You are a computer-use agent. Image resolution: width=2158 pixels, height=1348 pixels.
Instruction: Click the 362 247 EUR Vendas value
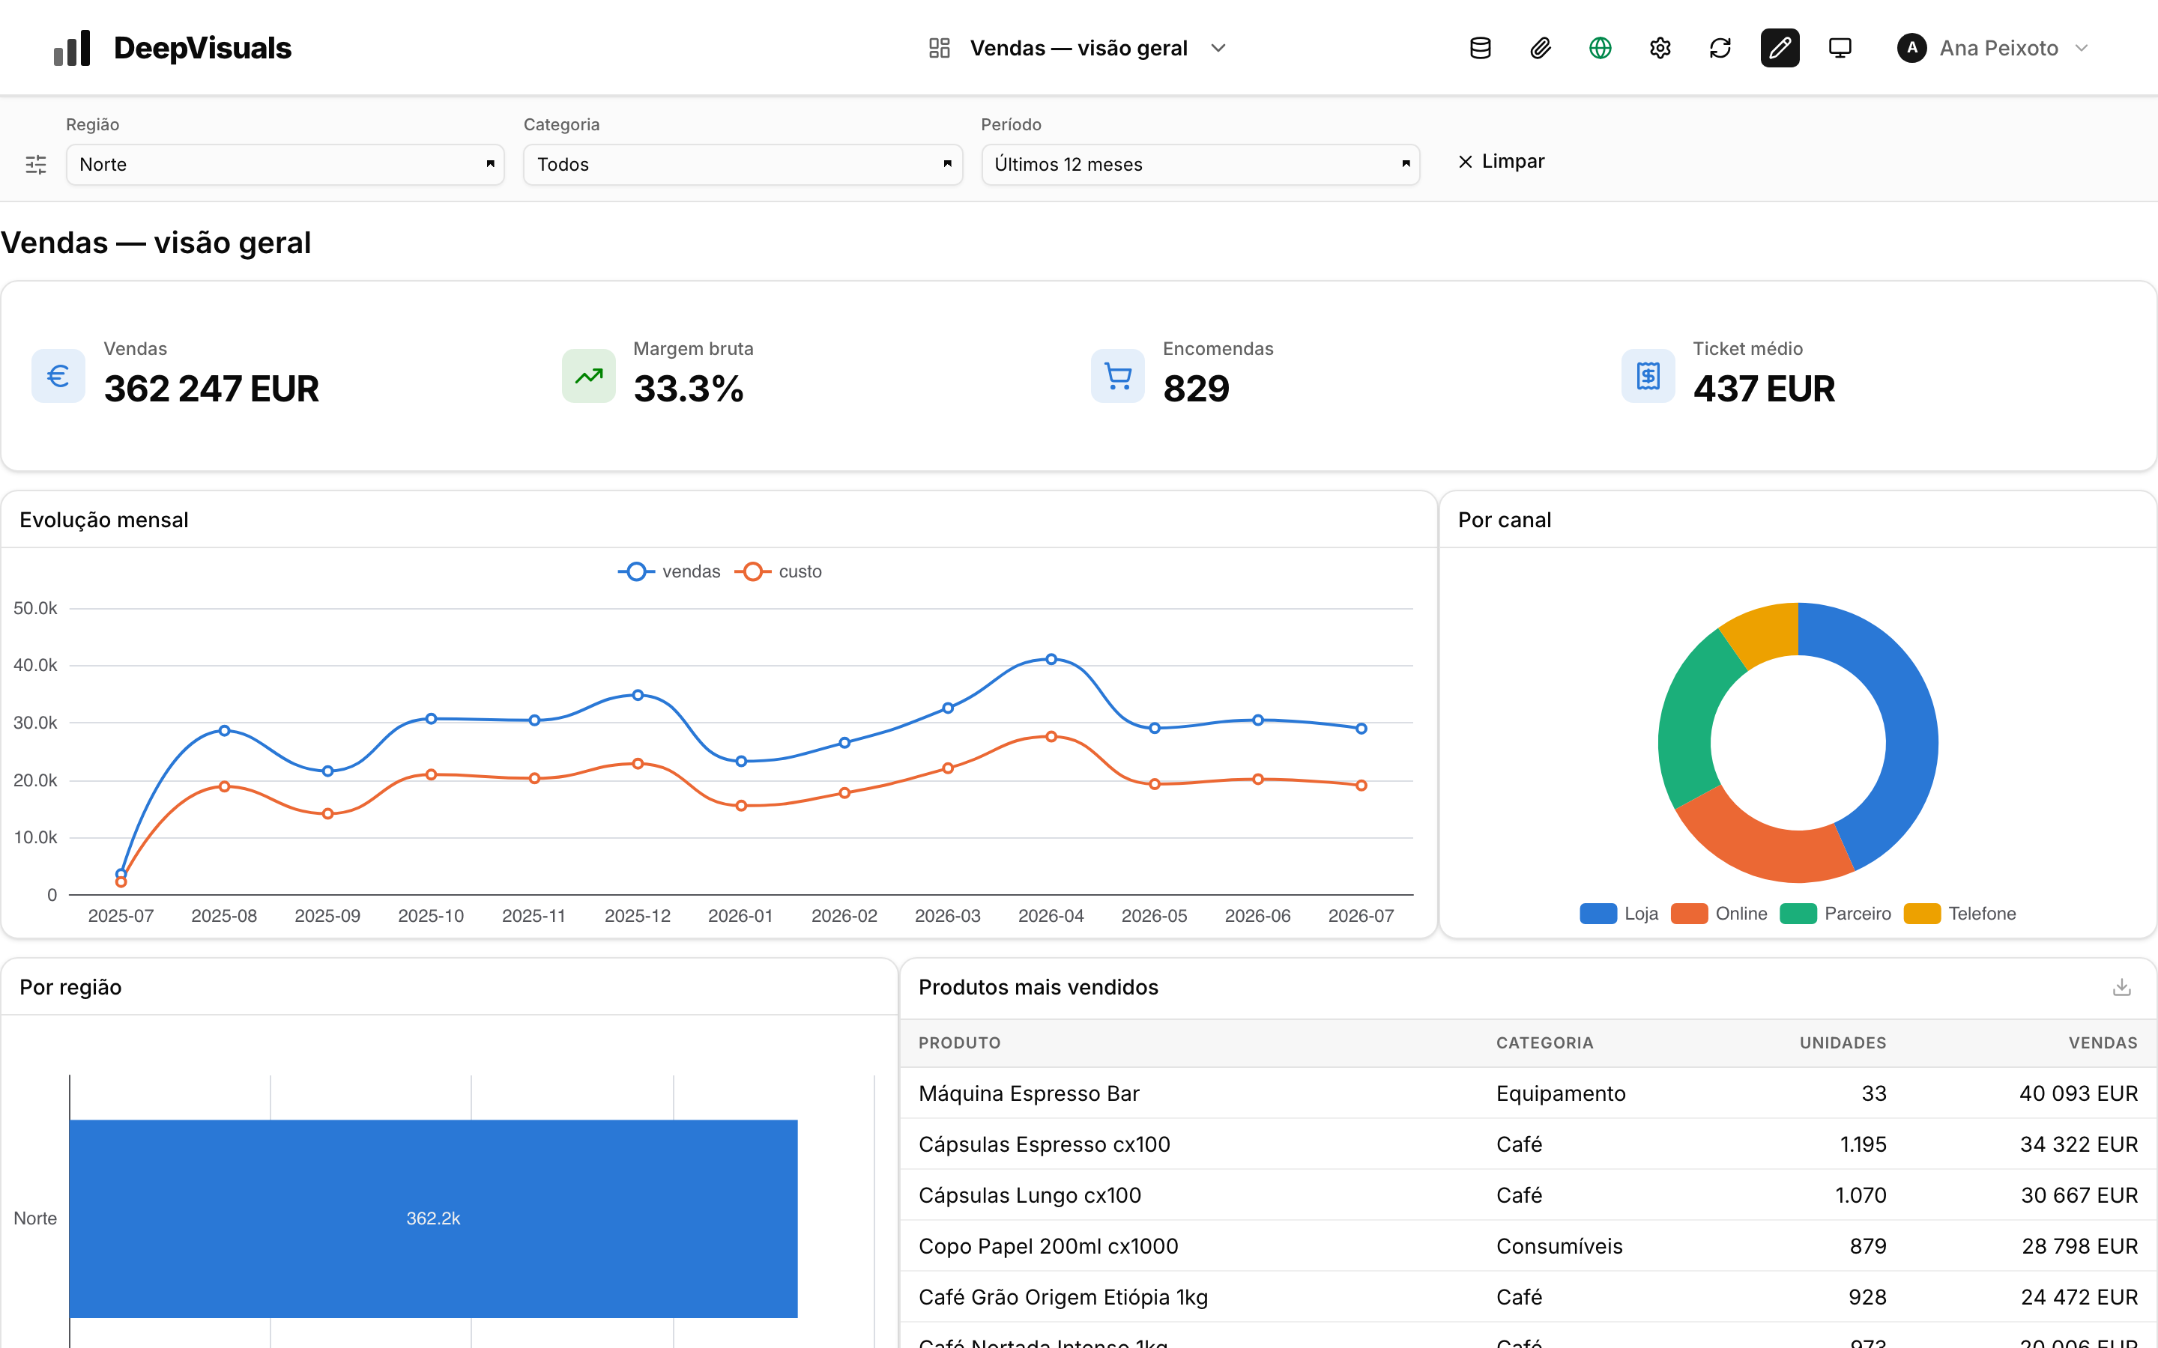(x=211, y=389)
